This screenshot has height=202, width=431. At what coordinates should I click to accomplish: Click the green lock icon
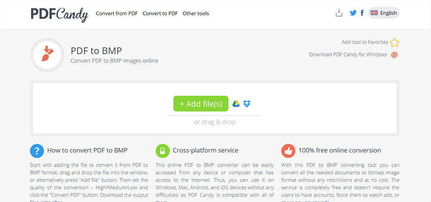[162, 151]
